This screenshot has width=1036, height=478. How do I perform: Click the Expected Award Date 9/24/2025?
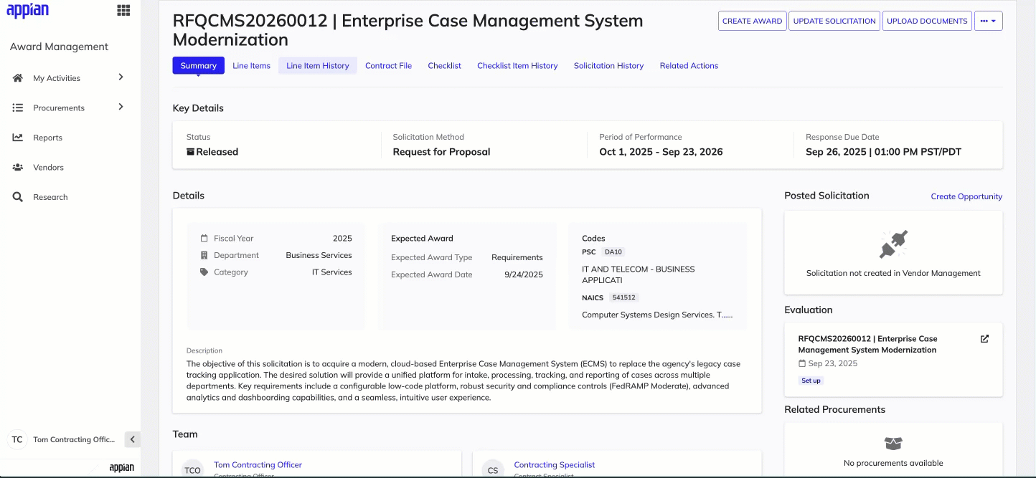coord(524,274)
